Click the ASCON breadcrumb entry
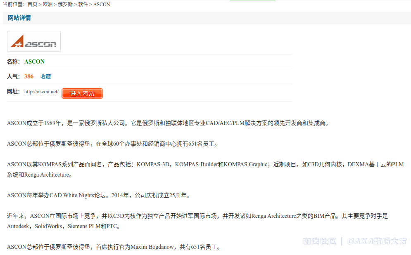Image resolution: width=411 pixels, height=255 pixels. click(102, 5)
